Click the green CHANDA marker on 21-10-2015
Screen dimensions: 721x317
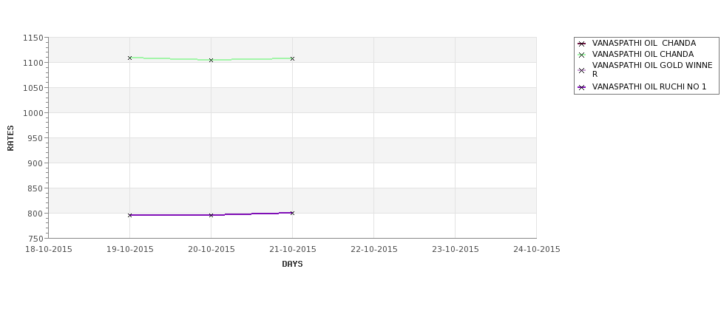click(x=292, y=59)
